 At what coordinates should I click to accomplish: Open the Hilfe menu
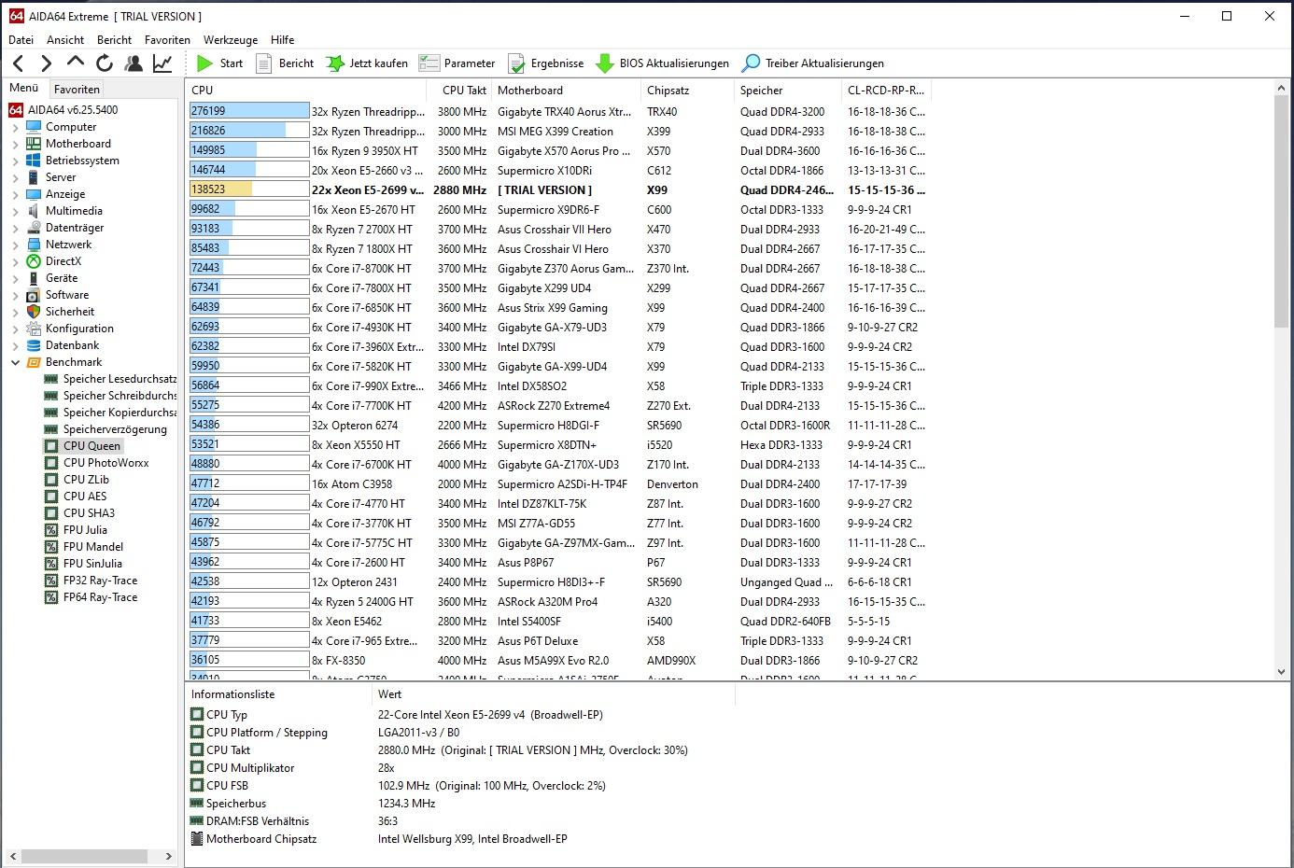(282, 40)
